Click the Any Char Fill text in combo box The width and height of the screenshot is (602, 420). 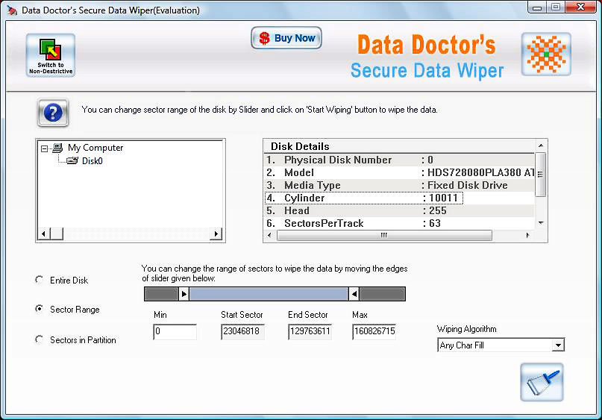[x=462, y=345]
